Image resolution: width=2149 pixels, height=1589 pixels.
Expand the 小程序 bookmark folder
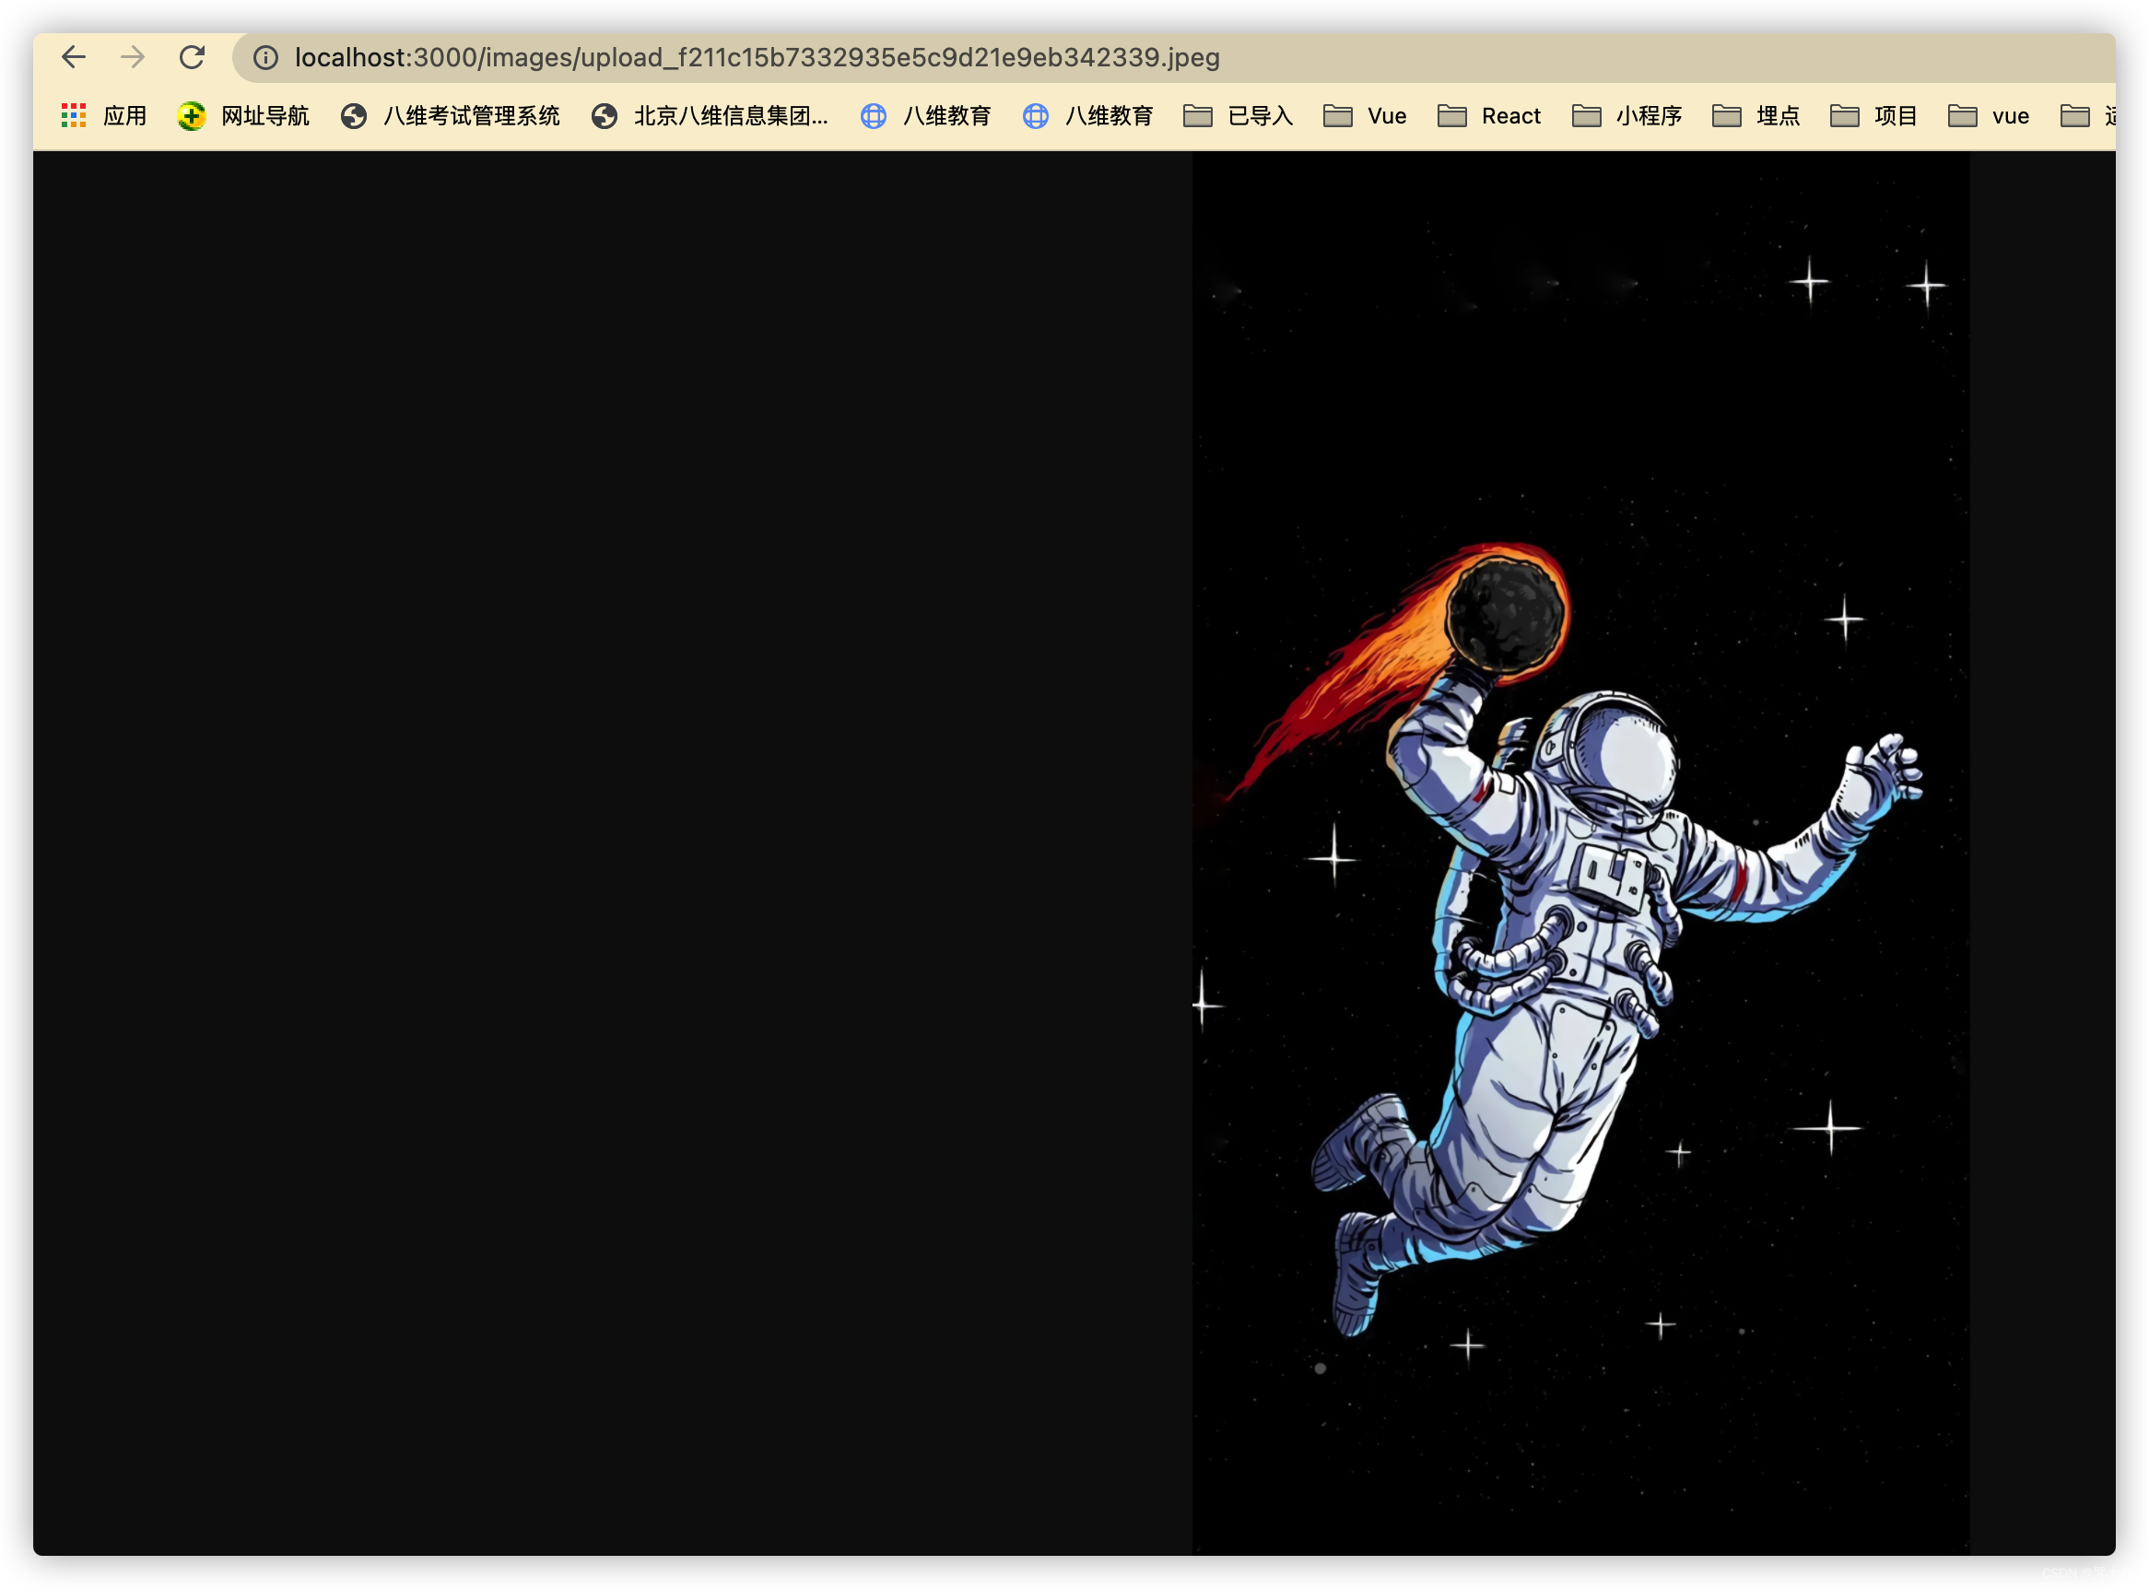pyautogui.click(x=1627, y=116)
